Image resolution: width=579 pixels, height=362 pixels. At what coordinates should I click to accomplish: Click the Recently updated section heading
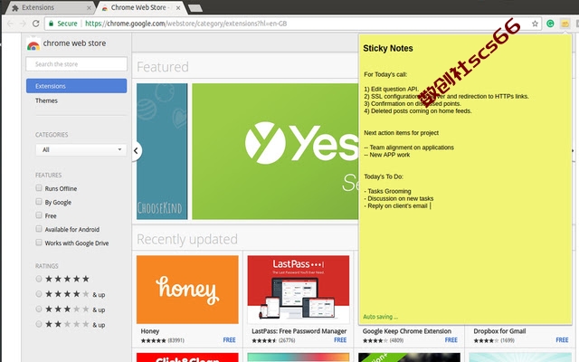[187, 239]
